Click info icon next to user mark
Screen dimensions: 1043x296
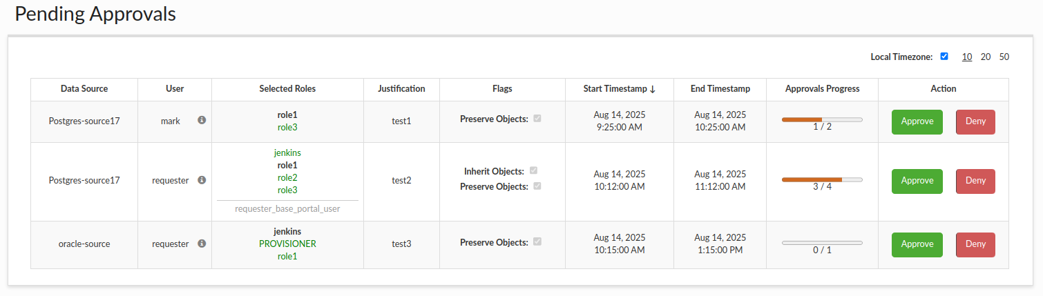pos(202,120)
